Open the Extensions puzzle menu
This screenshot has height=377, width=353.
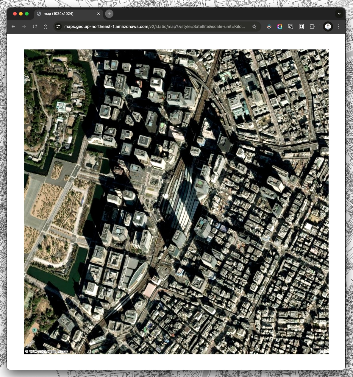coord(312,27)
